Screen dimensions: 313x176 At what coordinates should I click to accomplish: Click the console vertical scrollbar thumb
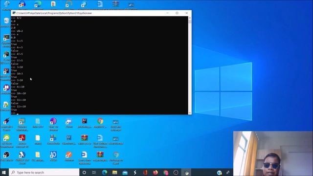coord(190,22)
